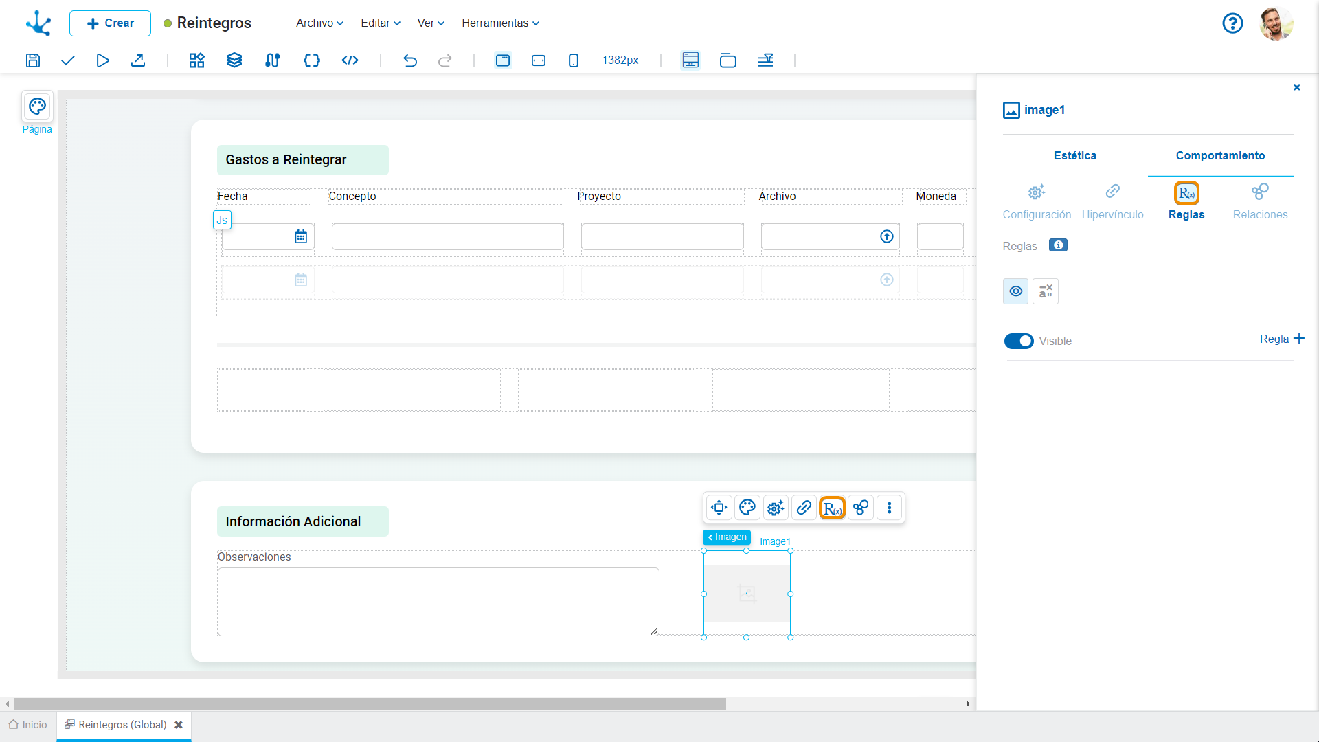Click the checkmark validate icon
The image size is (1319, 742).
pos(67,60)
